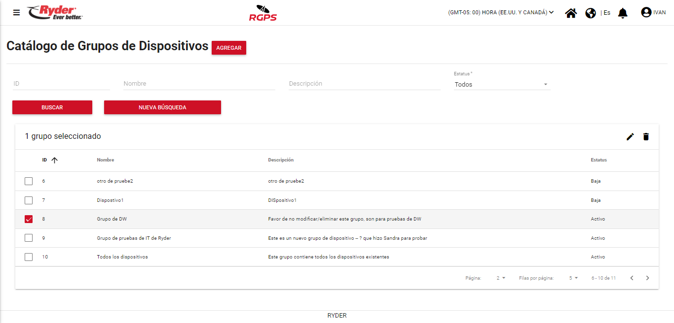Viewport: 674px width, 323px height.
Task: Open the hamburger navigation menu
Action: 17,13
